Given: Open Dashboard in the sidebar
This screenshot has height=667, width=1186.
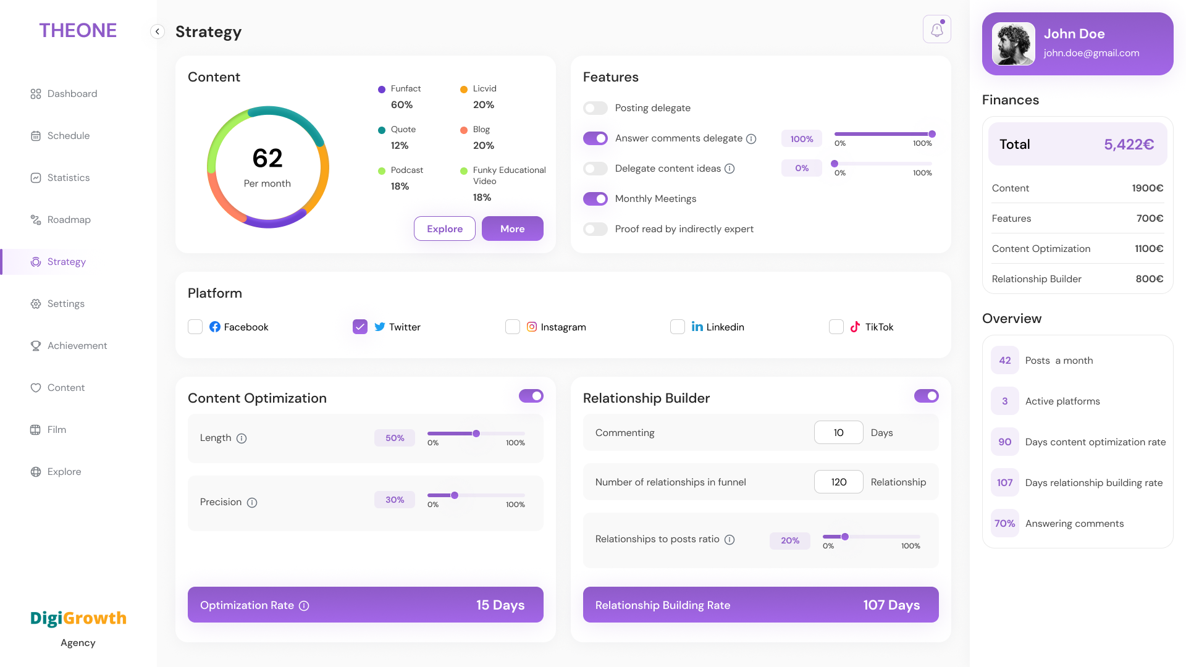Looking at the screenshot, I should [72, 94].
